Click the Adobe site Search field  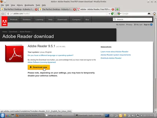(132, 19)
